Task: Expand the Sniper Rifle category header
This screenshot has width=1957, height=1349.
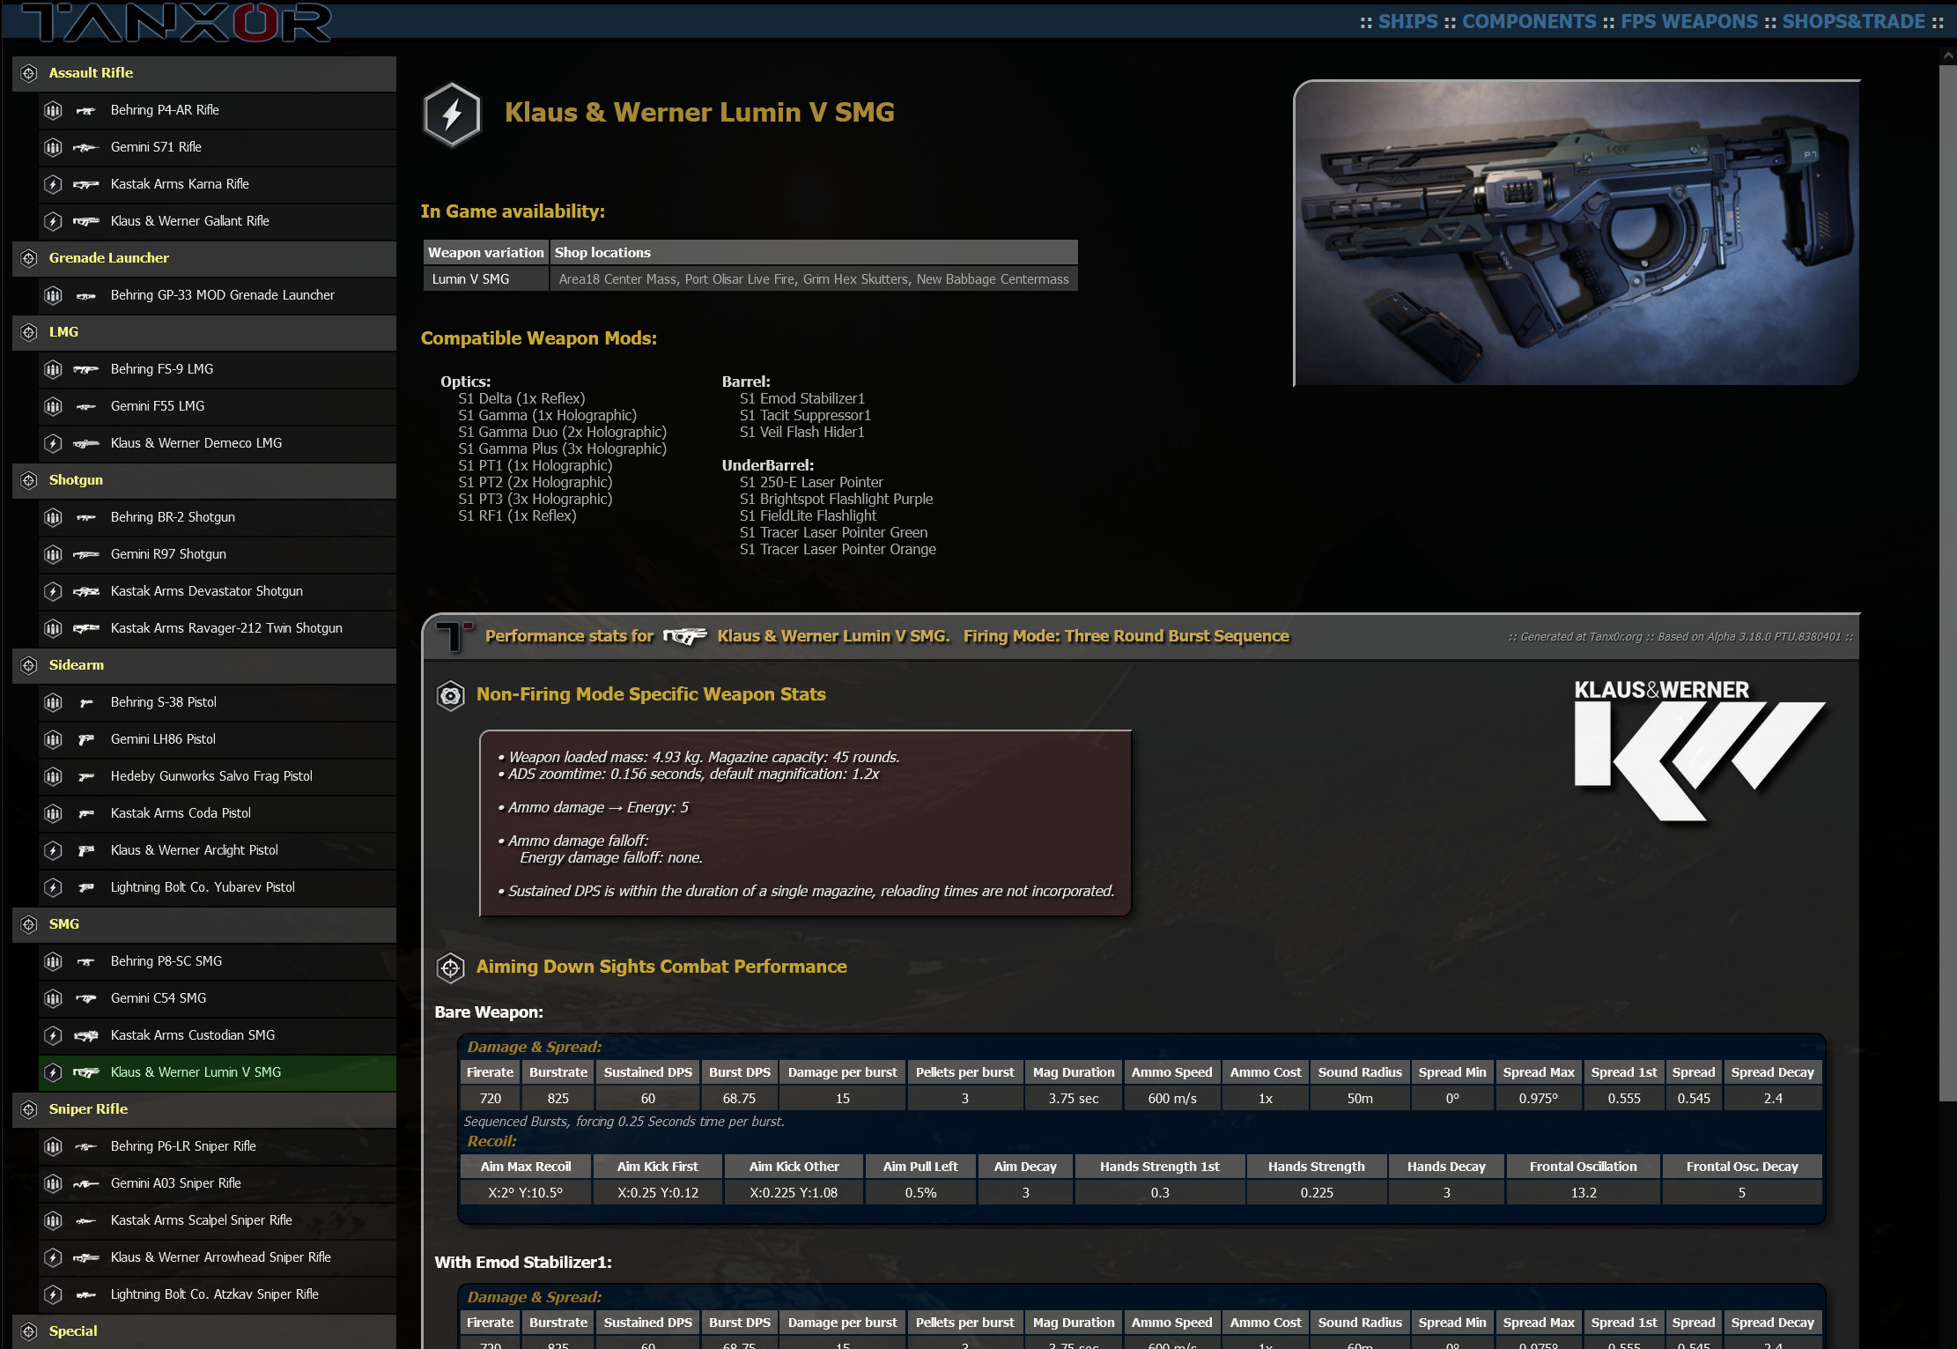Action: 88,1109
